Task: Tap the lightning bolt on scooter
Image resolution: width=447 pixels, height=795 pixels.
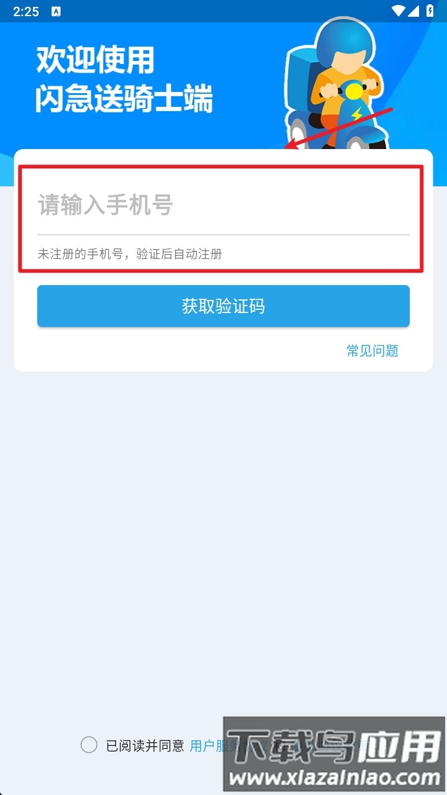Action: (x=357, y=114)
